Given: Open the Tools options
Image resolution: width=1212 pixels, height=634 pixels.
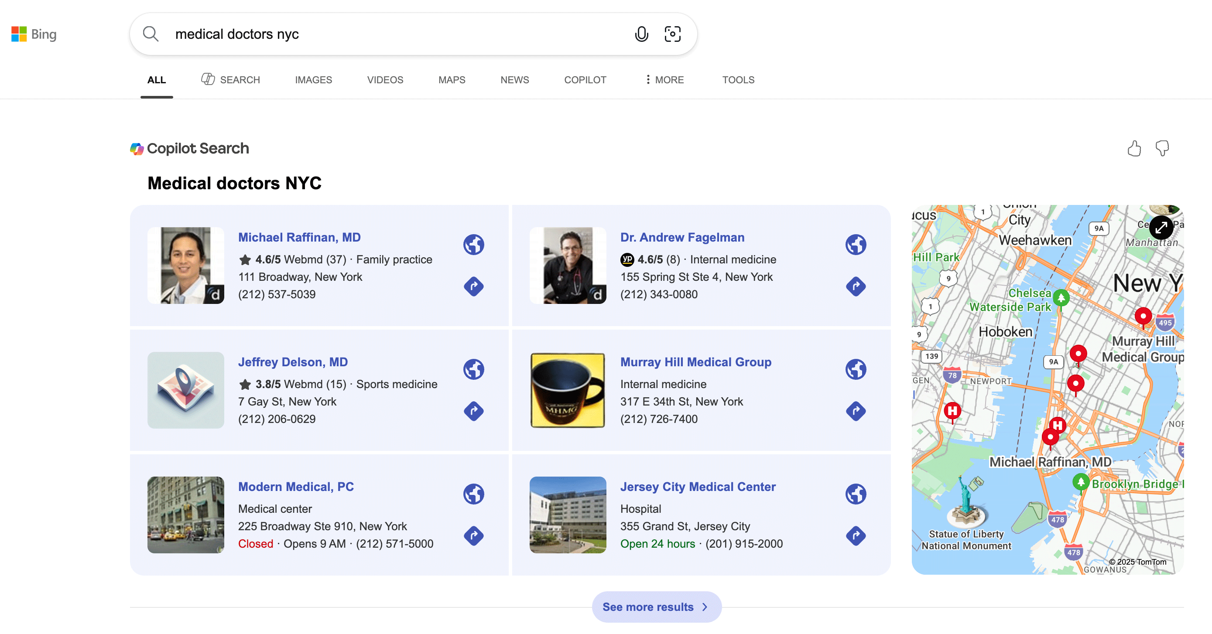Looking at the screenshot, I should point(738,80).
